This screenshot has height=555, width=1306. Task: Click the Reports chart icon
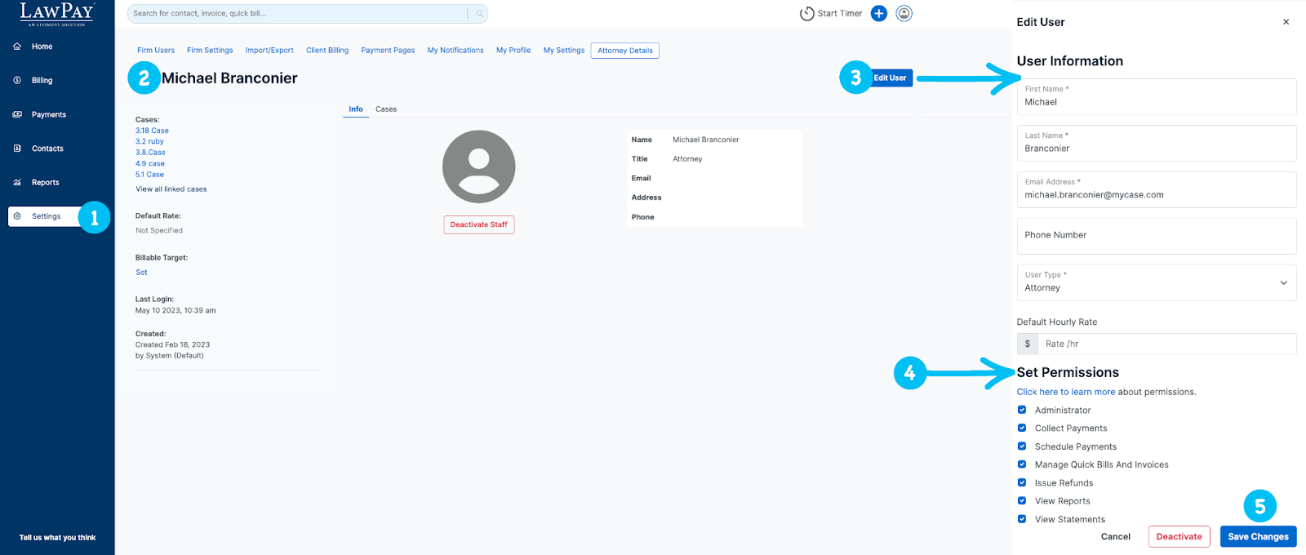click(17, 183)
